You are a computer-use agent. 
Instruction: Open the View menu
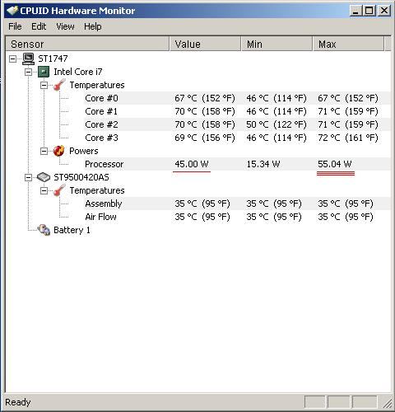tap(65, 26)
